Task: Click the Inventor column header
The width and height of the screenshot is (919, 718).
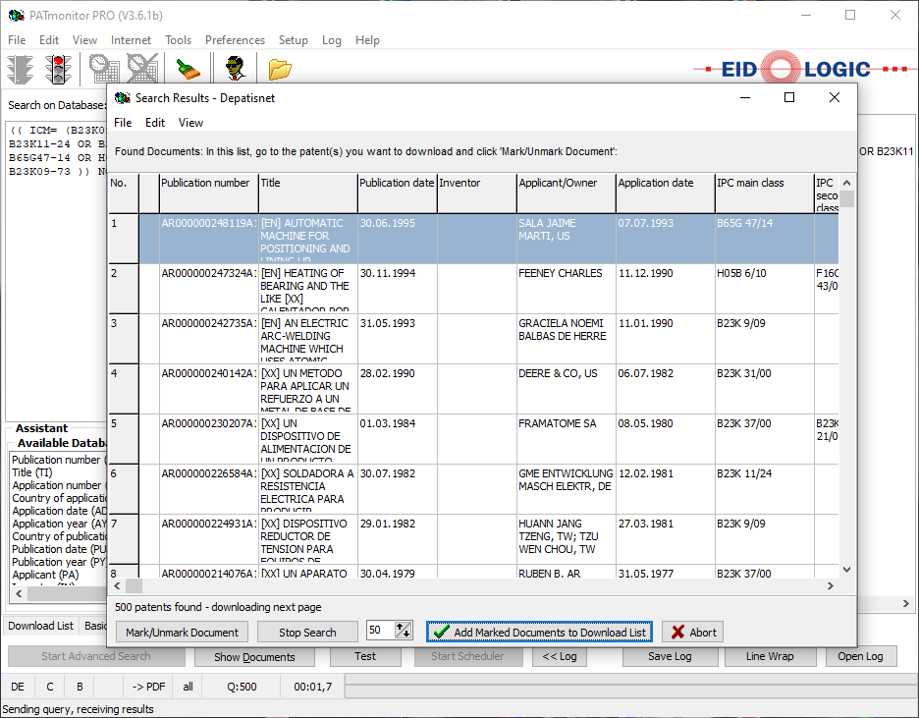Action: pyautogui.click(x=477, y=193)
